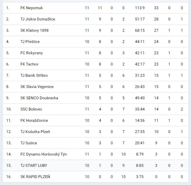This screenshot has width=191, height=185.
Task: Click the FK Tachov team name
Action: click(30, 64)
